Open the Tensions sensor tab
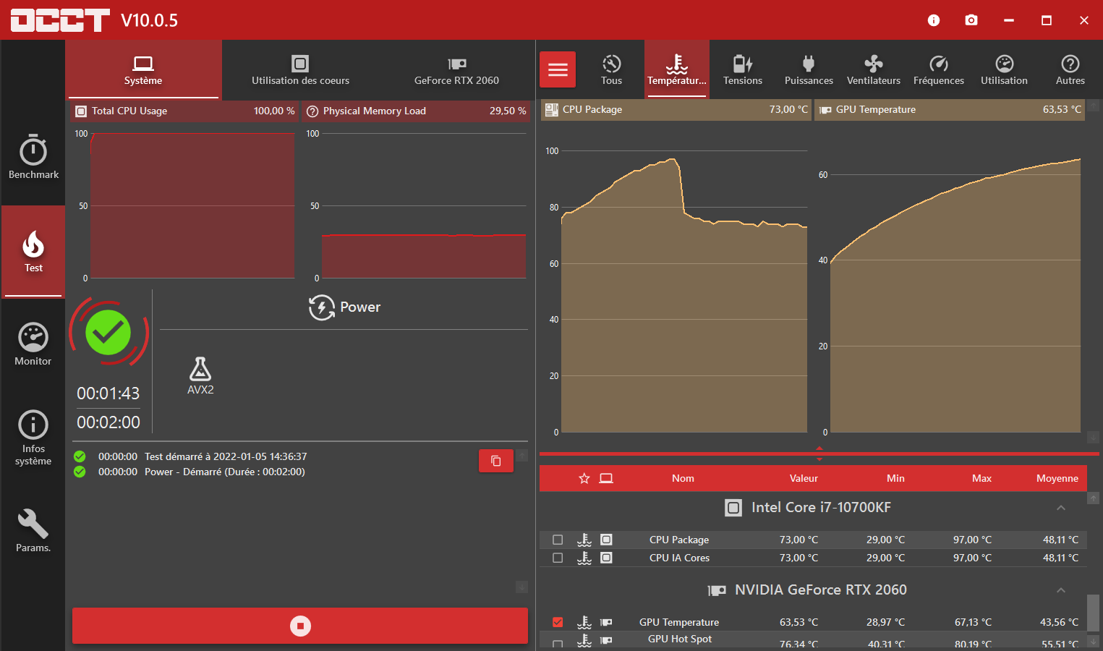The width and height of the screenshot is (1103, 651). 743,69
